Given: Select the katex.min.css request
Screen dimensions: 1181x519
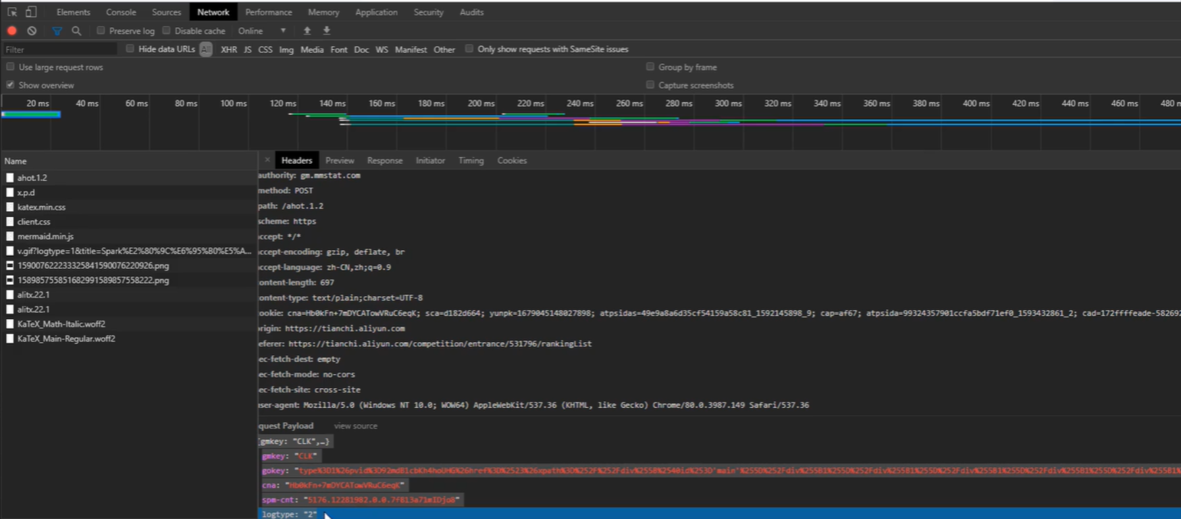Looking at the screenshot, I should coord(129,207).
